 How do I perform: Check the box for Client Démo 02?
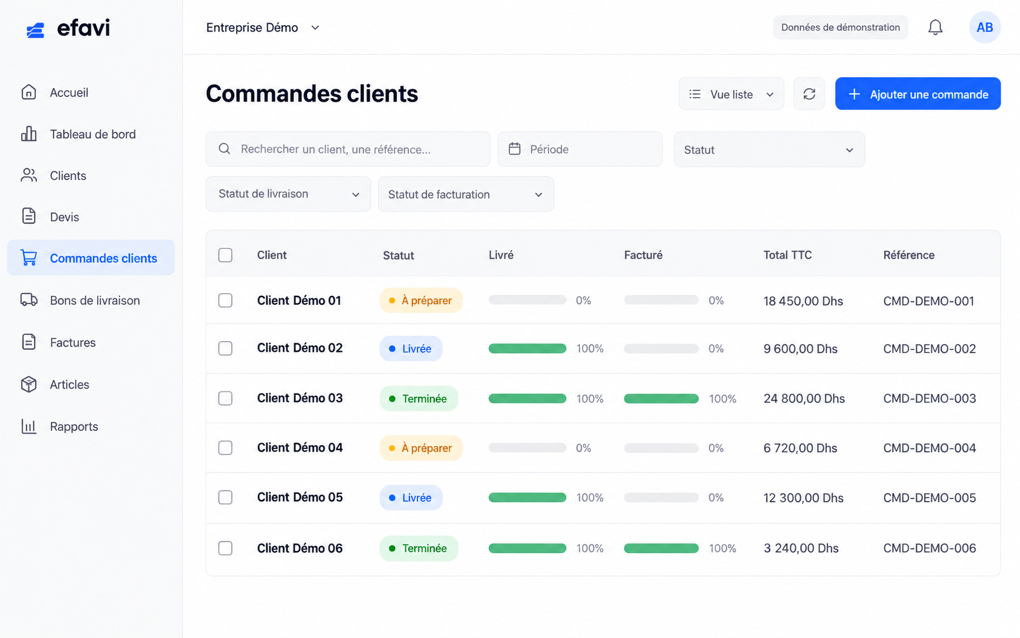(225, 348)
